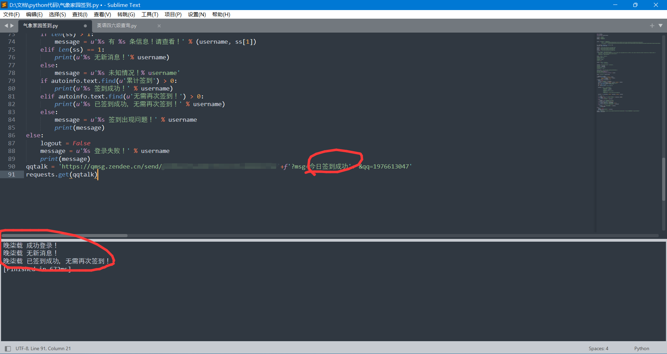Viewport: 667px width, 354px height.
Task: Open the 选择(S) menu
Action: coord(57,14)
